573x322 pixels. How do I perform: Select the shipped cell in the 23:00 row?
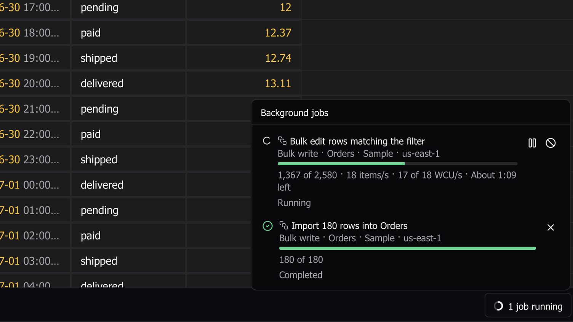click(128, 159)
